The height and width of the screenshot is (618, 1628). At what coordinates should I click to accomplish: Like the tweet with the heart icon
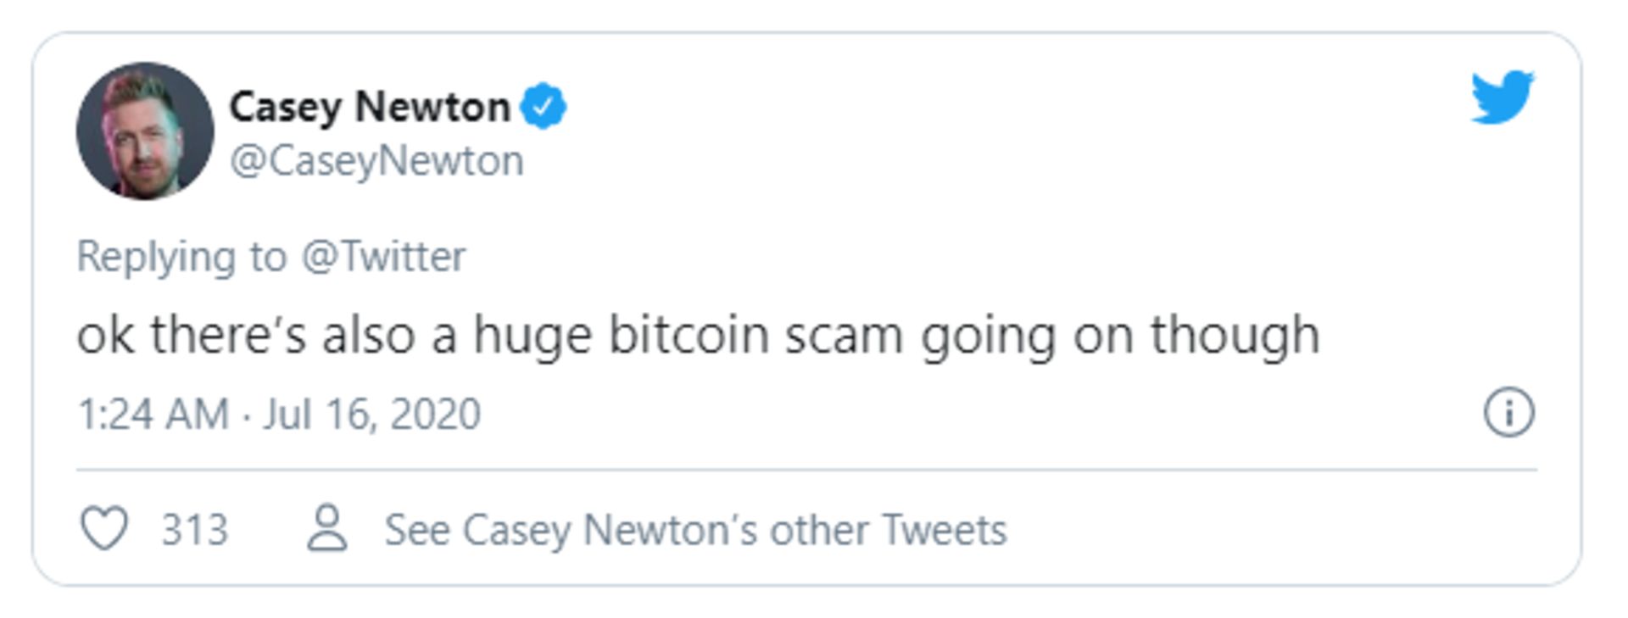(x=103, y=528)
